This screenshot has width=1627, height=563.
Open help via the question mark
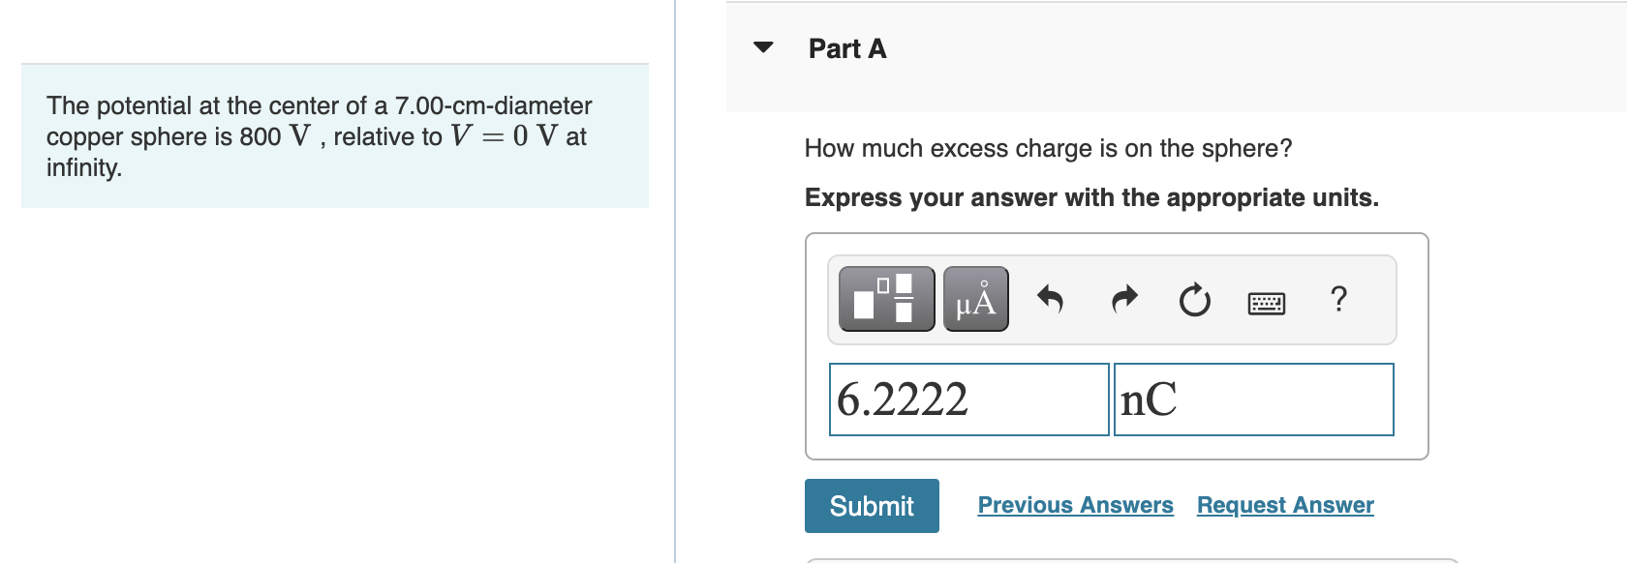[1339, 300]
